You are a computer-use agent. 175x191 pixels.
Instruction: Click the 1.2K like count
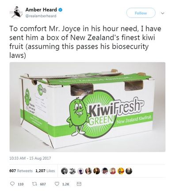65,184
